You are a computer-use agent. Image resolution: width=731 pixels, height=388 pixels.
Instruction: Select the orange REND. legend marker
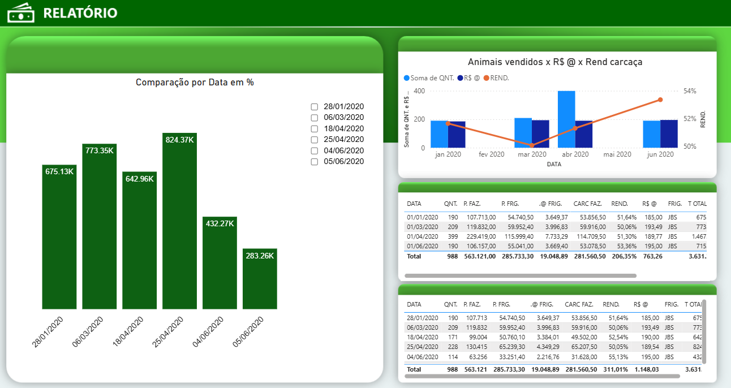pyautogui.click(x=486, y=78)
